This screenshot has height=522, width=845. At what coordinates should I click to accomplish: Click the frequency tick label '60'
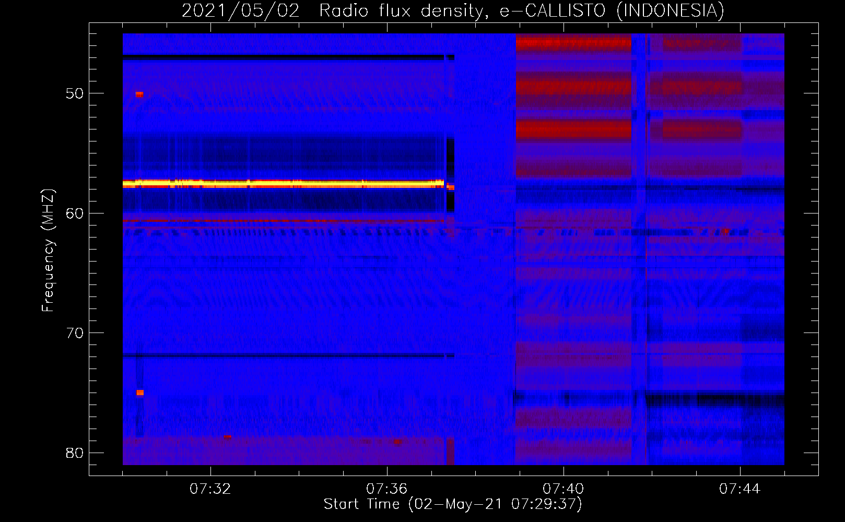point(75,213)
